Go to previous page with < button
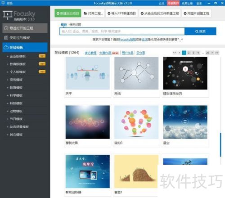Screen dimensions: 225x198 179,53
